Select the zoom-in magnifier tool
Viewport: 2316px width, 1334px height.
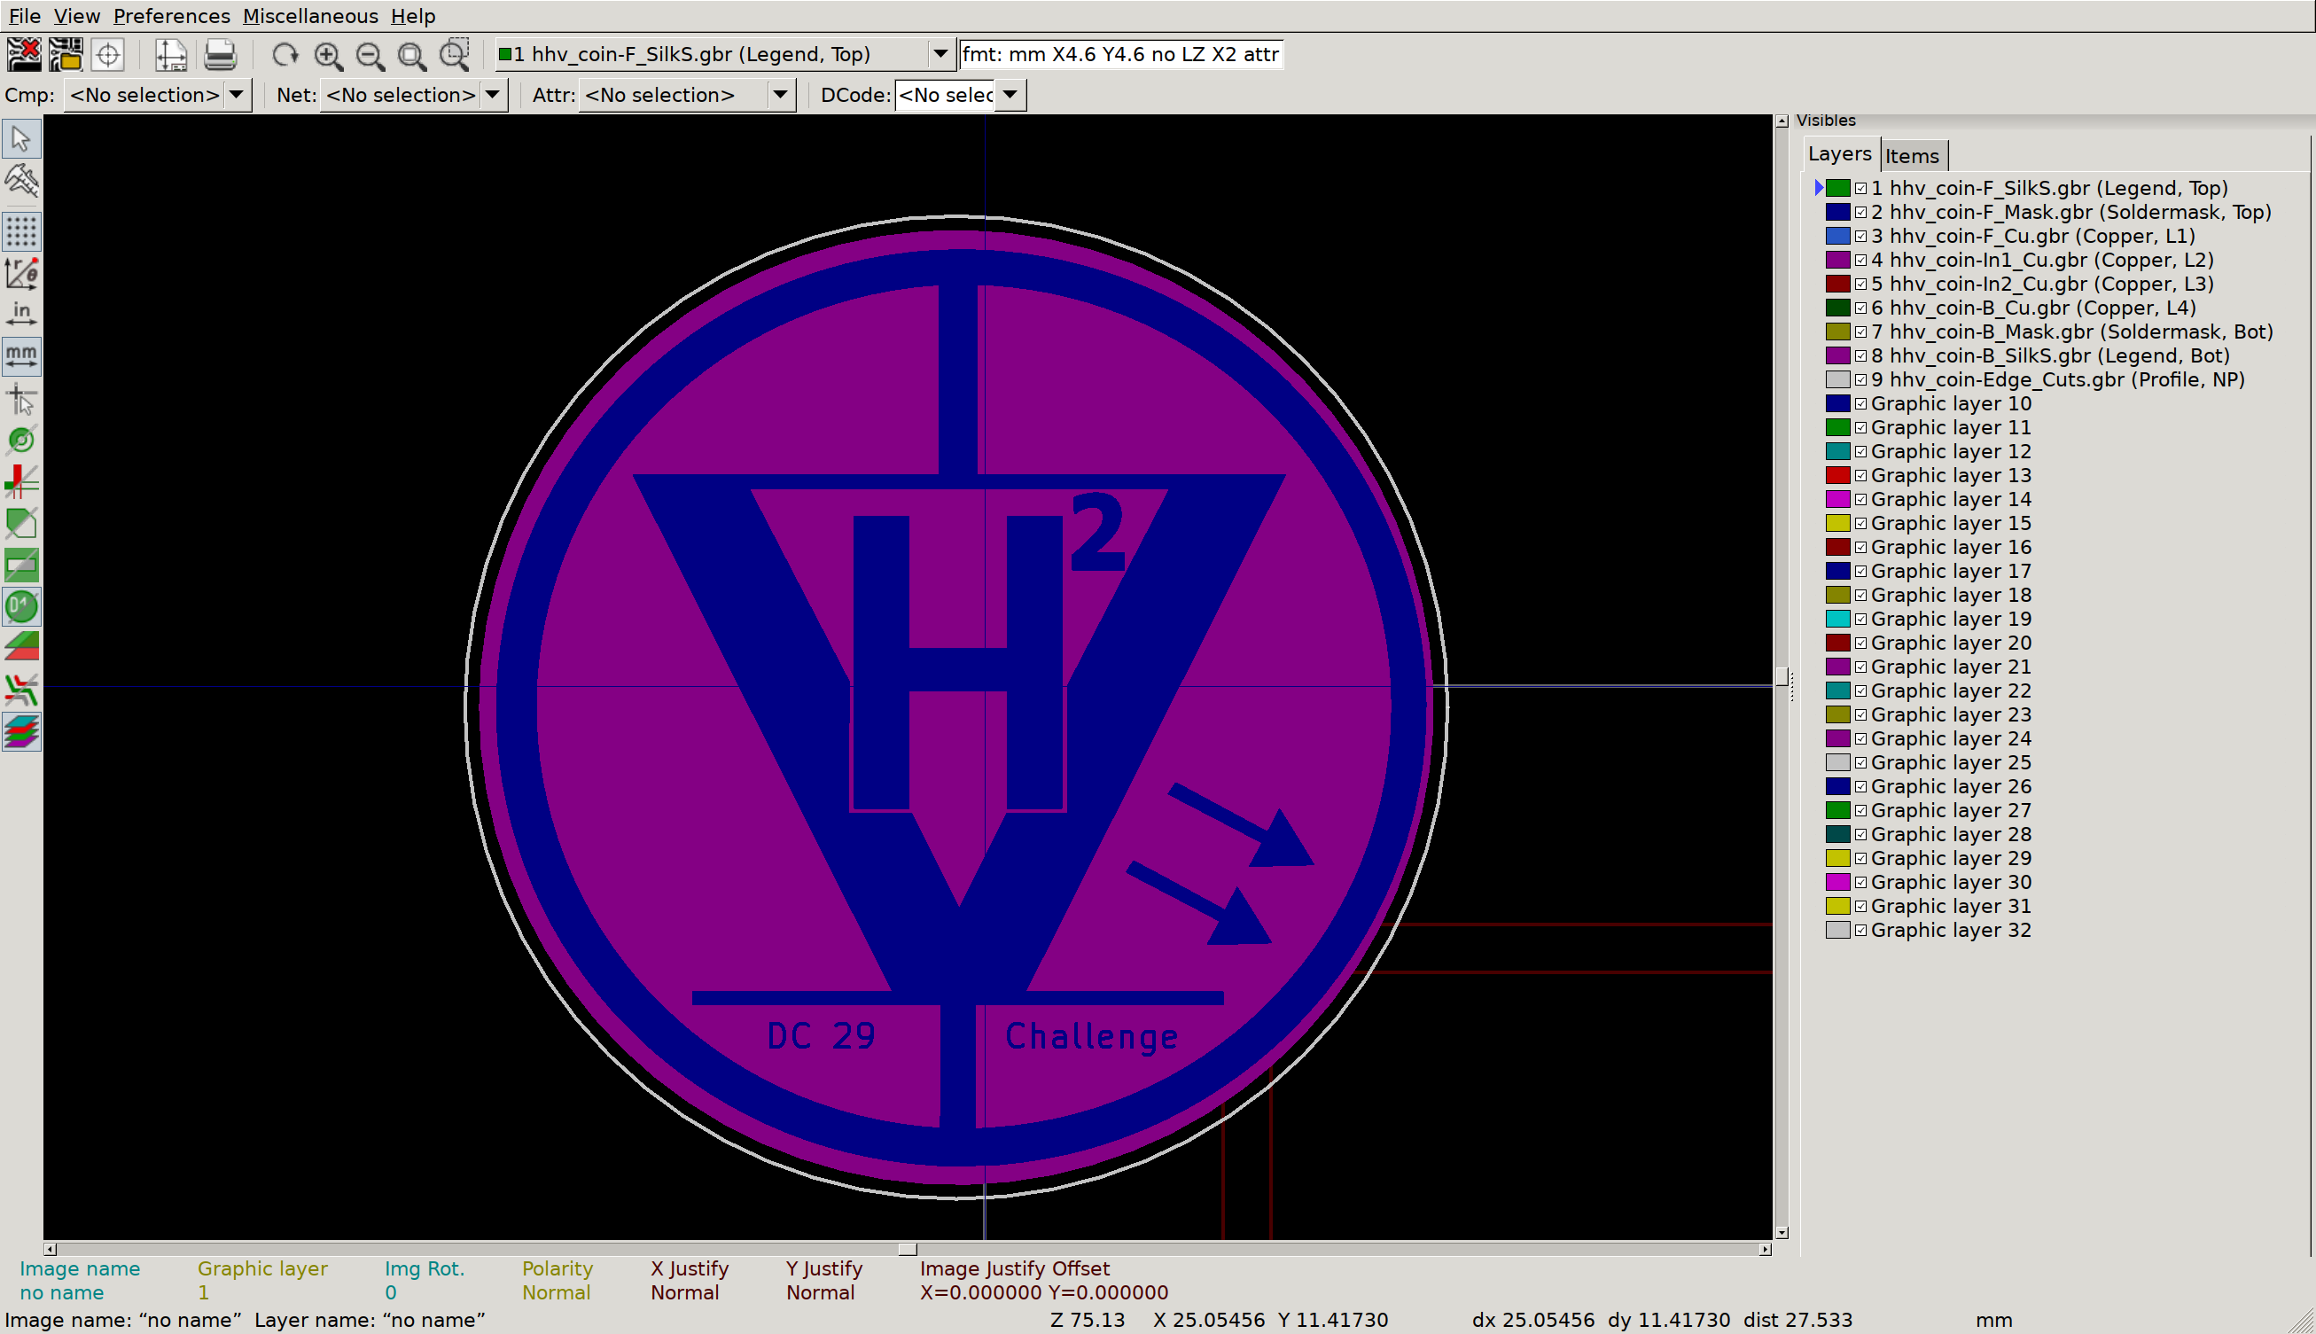pos(328,54)
